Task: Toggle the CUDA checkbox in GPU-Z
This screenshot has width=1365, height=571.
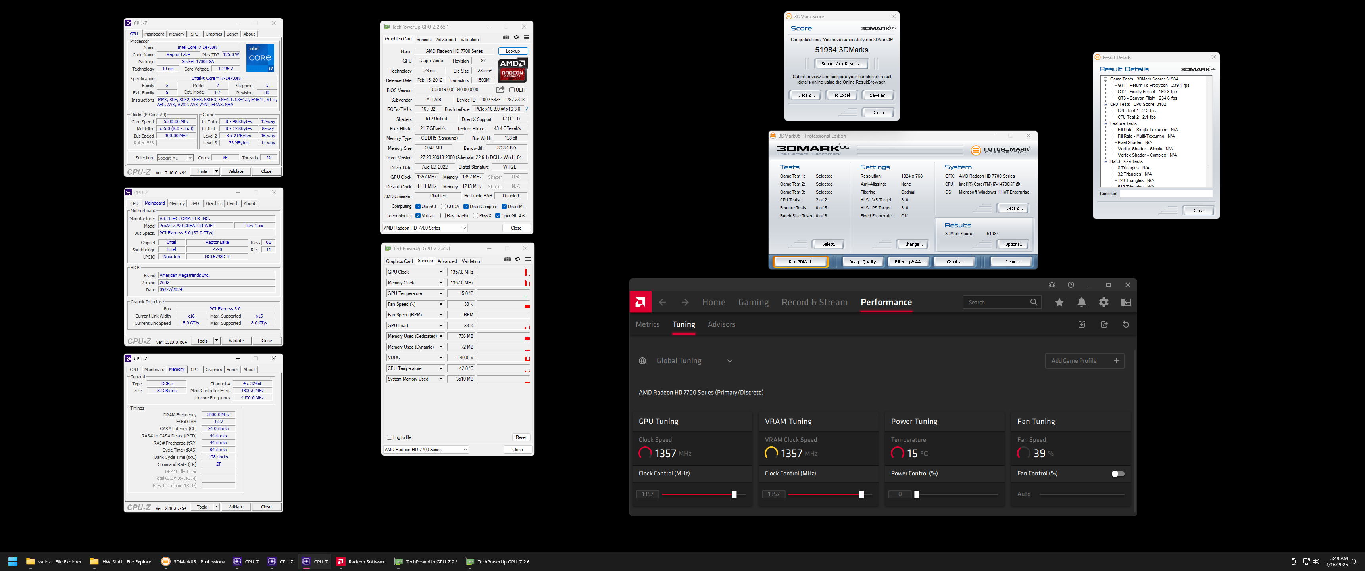Action: [x=444, y=207]
